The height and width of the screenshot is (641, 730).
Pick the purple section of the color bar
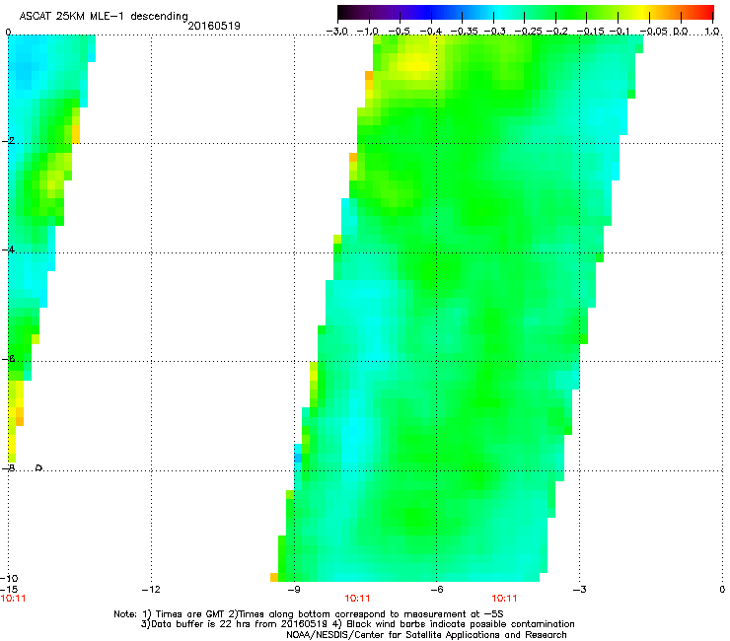pos(394,12)
